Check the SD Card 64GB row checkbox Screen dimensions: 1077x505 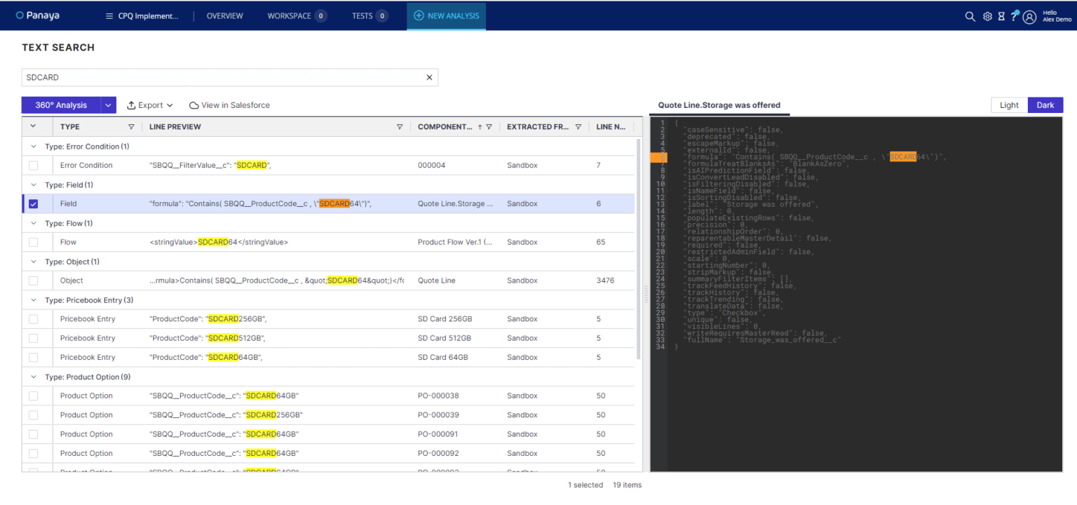point(33,358)
